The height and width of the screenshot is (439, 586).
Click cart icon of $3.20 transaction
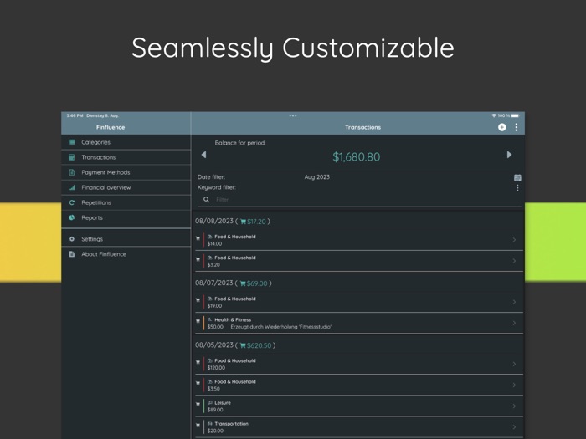(x=198, y=259)
